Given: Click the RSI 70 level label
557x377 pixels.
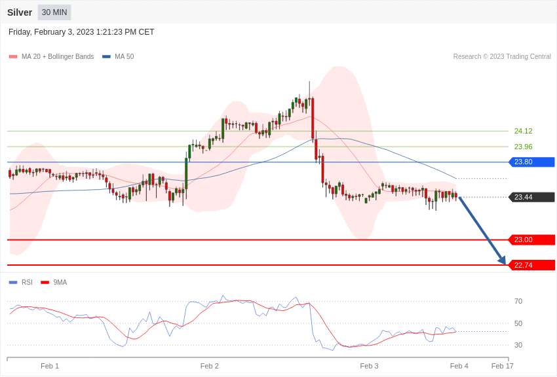Looking at the screenshot, I should pyautogui.click(x=518, y=302).
